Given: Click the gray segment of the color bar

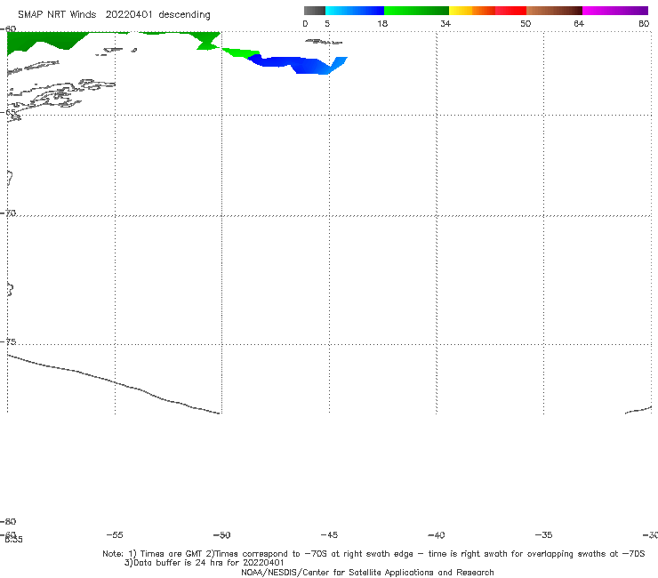Looking at the screenshot, I should pyautogui.click(x=315, y=11).
